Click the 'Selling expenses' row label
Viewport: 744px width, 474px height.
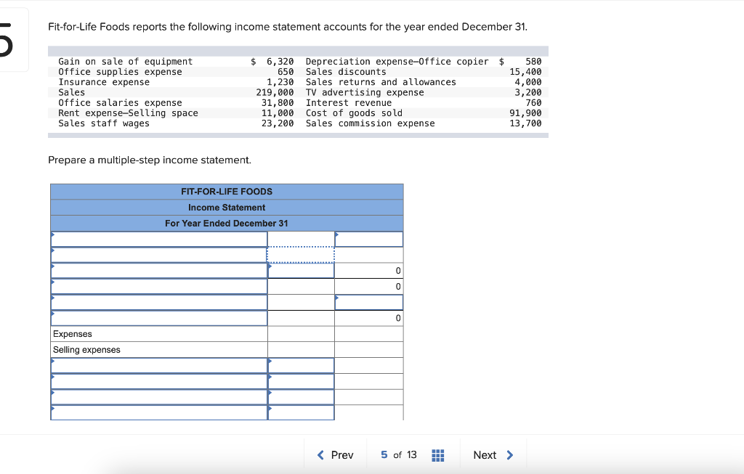tap(86, 350)
